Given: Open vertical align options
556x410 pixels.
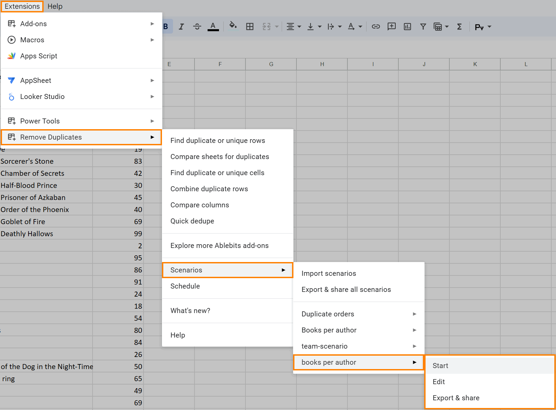Looking at the screenshot, I should (311, 27).
